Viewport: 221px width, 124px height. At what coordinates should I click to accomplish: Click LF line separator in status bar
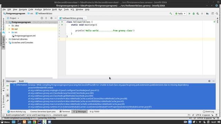pos(193,115)
